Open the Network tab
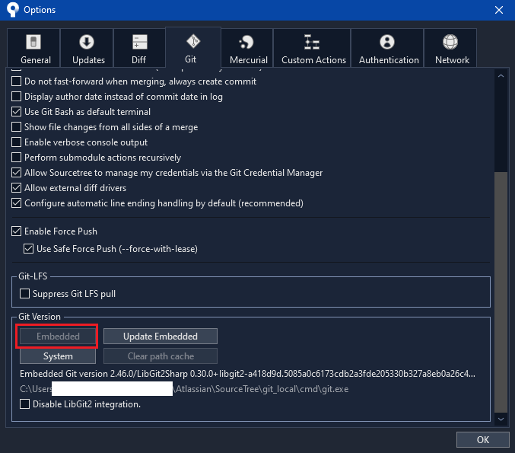The image size is (515, 453). click(x=450, y=48)
